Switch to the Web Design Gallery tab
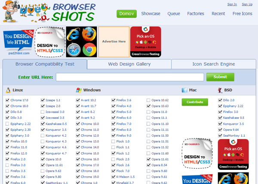The image size is (258, 184). pyautogui.click(x=129, y=64)
